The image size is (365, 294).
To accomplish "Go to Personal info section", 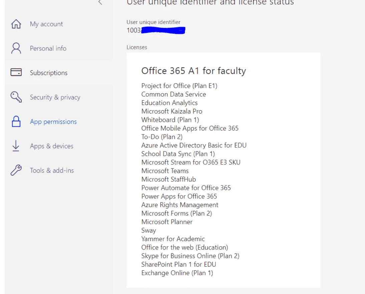I will click(x=48, y=48).
